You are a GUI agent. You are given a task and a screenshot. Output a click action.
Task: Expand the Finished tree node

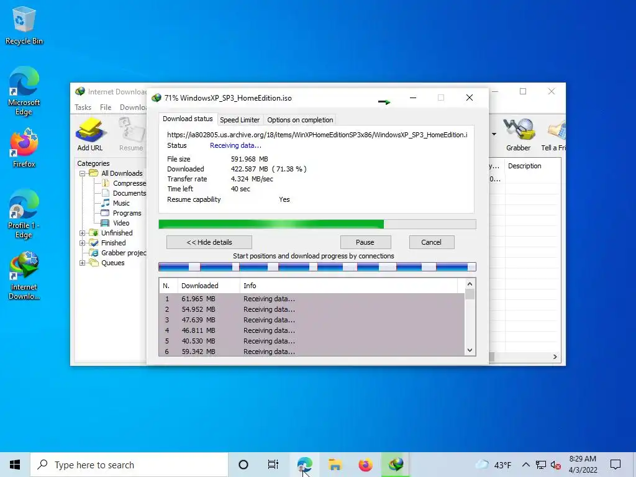click(83, 243)
